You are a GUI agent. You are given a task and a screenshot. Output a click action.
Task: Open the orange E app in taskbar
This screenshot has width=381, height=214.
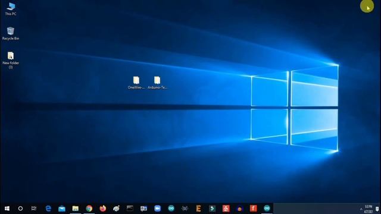click(x=198, y=209)
